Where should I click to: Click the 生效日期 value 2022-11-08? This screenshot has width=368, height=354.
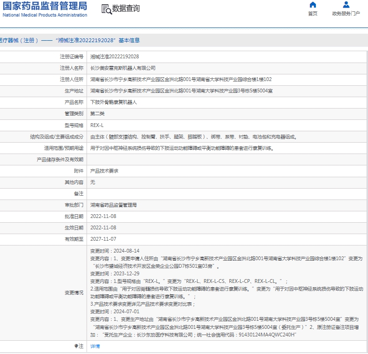103,227
